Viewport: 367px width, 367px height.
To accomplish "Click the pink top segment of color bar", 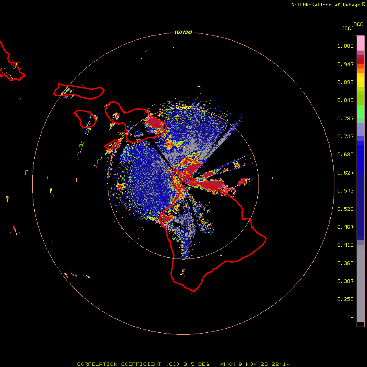I will 360,44.
